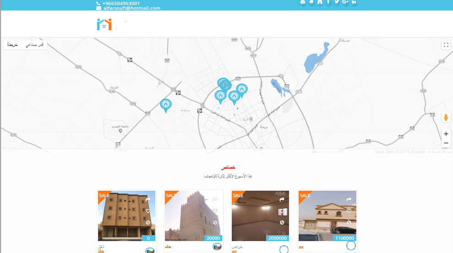
Task: Favorite the listing priced 1100000
Action: pos(349,211)
